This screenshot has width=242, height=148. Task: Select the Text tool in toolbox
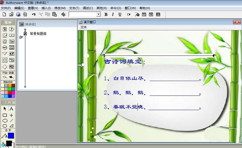click(11, 109)
